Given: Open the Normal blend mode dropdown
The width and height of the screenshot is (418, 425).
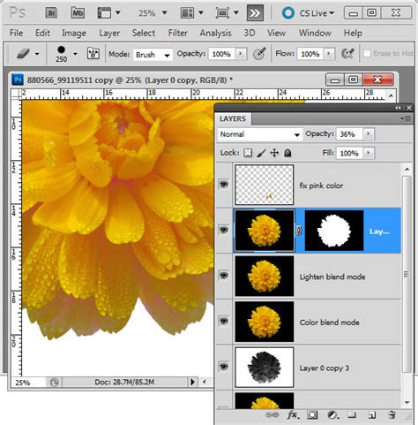Looking at the screenshot, I should point(260,134).
